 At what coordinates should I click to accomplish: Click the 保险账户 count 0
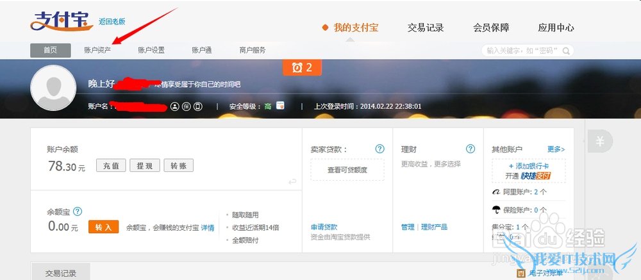click(536, 210)
